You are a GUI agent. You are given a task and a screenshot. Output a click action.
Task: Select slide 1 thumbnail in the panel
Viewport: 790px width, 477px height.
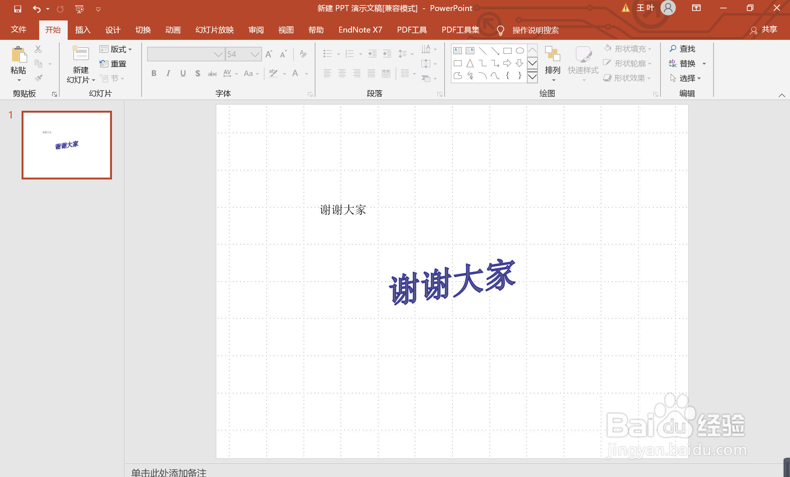pos(67,145)
